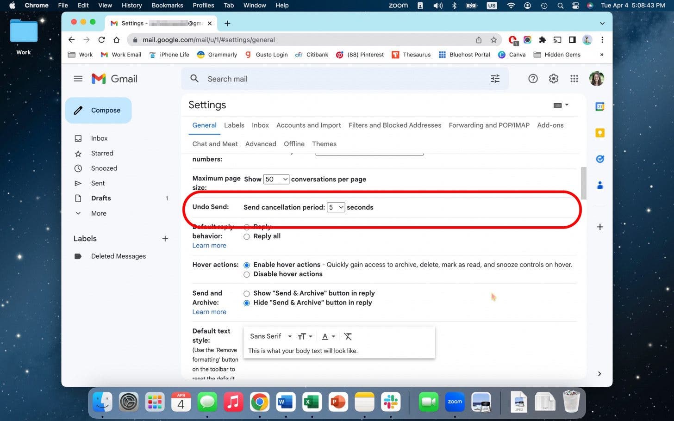The image size is (674, 421).
Task: Open text size dropdown in default style
Action: pyautogui.click(x=305, y=336)
